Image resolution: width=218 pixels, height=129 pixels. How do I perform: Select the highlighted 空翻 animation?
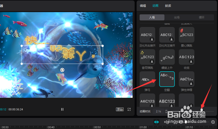tap(167, 79)
